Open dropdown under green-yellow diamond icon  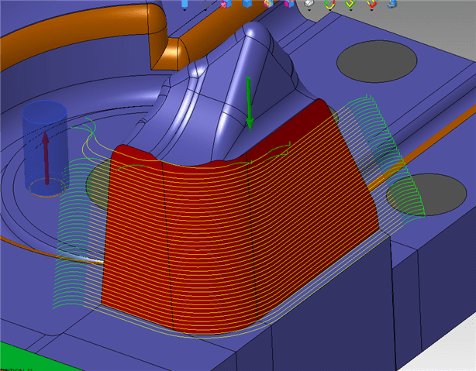tap(350, 10)
